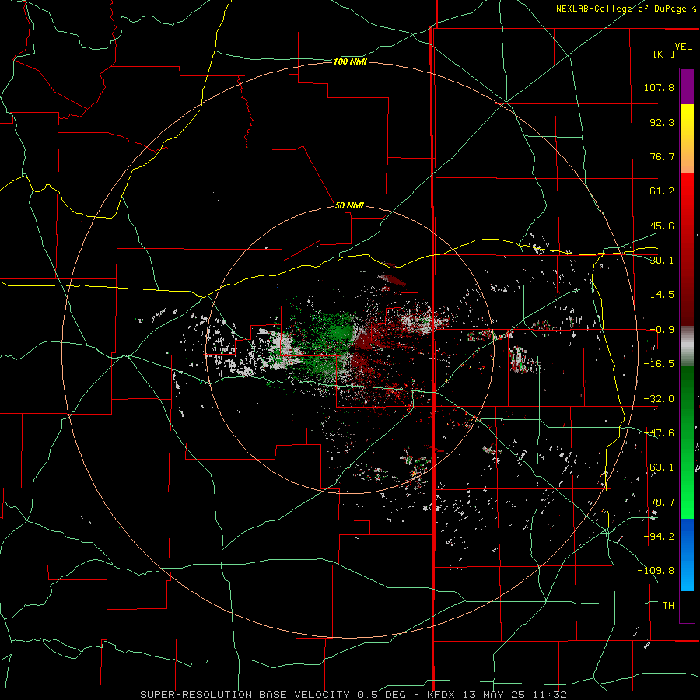700x700 pixels.
Task: Click the -32.0 velocity scale value
Action: 659,399
